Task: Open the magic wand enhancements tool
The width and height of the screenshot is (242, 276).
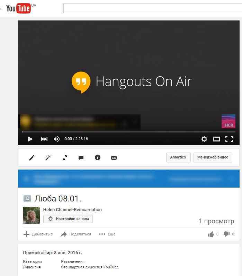Action: [48, 158]
